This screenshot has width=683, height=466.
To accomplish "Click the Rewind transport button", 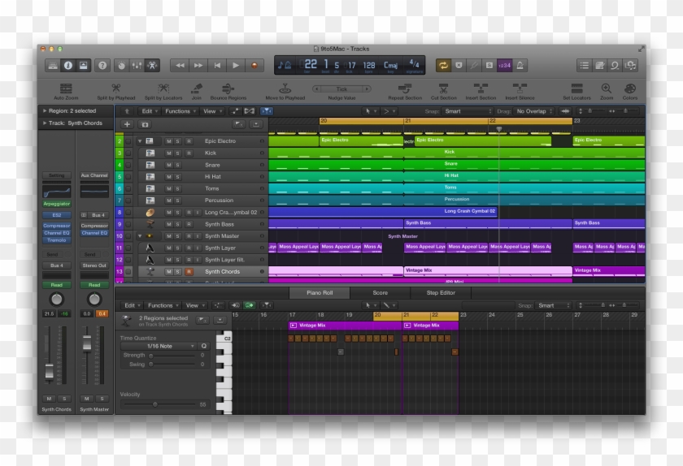I will pos(180,65).
